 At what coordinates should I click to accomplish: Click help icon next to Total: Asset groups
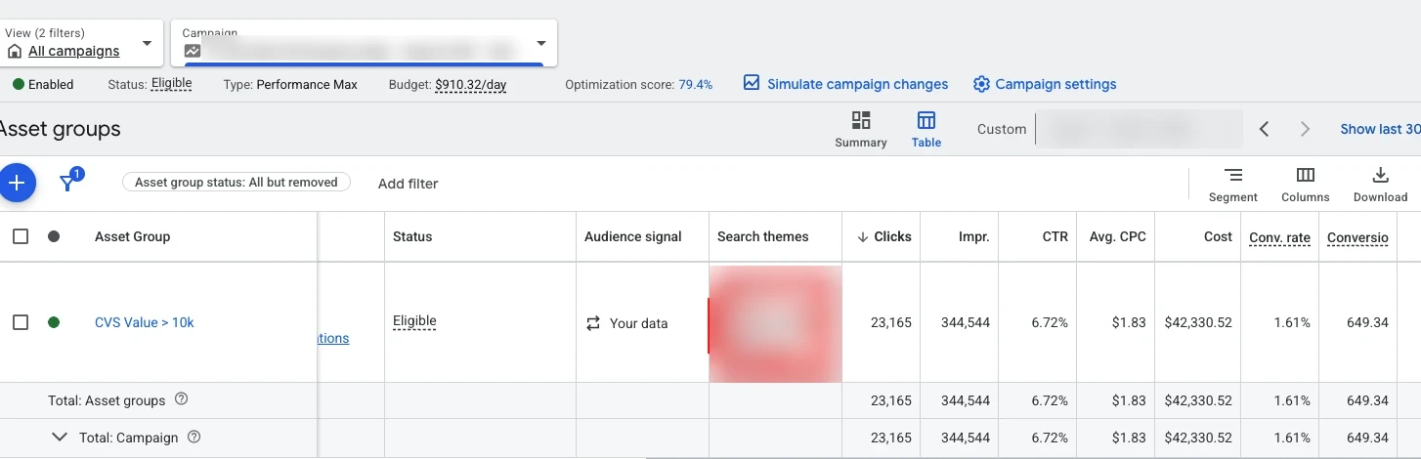pyautogui.click(x=181, y=399)
